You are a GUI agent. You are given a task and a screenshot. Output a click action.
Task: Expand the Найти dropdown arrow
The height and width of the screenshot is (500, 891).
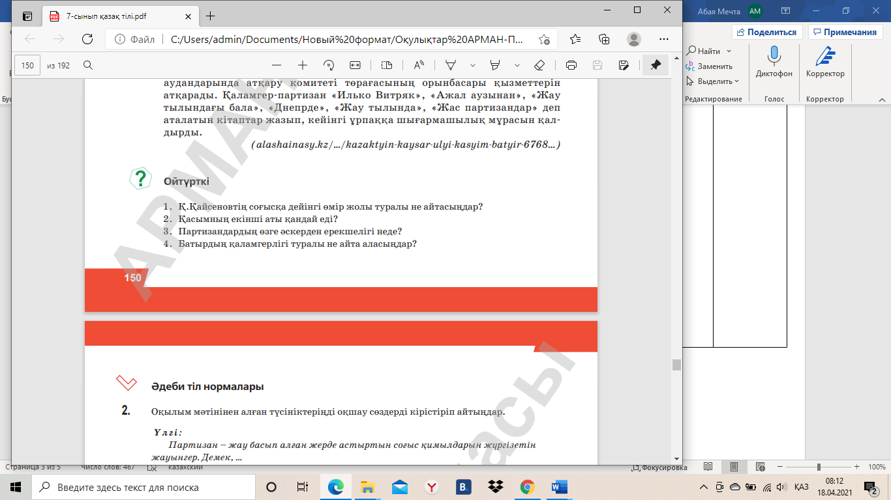(729, 51)
